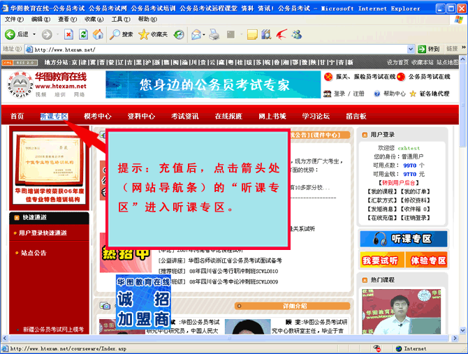Screen dimensions: 468x354
Task: Click the red bird toolbar icon
Action: click(281, 34)
